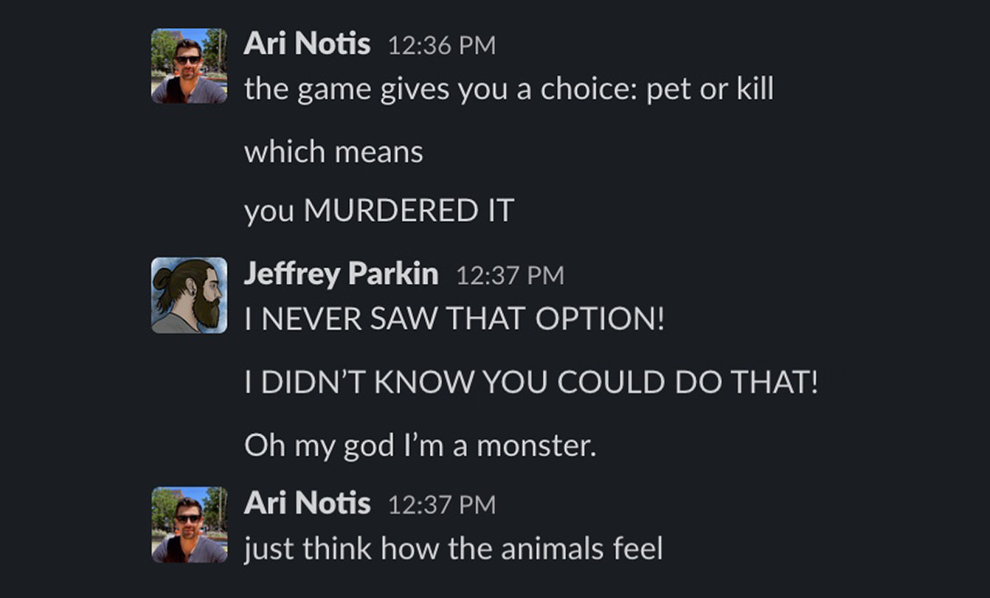Screen dimensions: 990x598
Task: Click the 'I NEVER SAW THAT OPTION!' message
Action: [454, 319]
